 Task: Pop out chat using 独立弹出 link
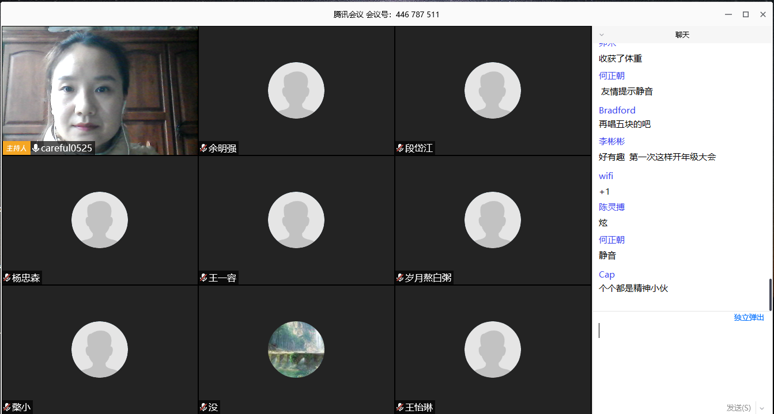(749, 318)
